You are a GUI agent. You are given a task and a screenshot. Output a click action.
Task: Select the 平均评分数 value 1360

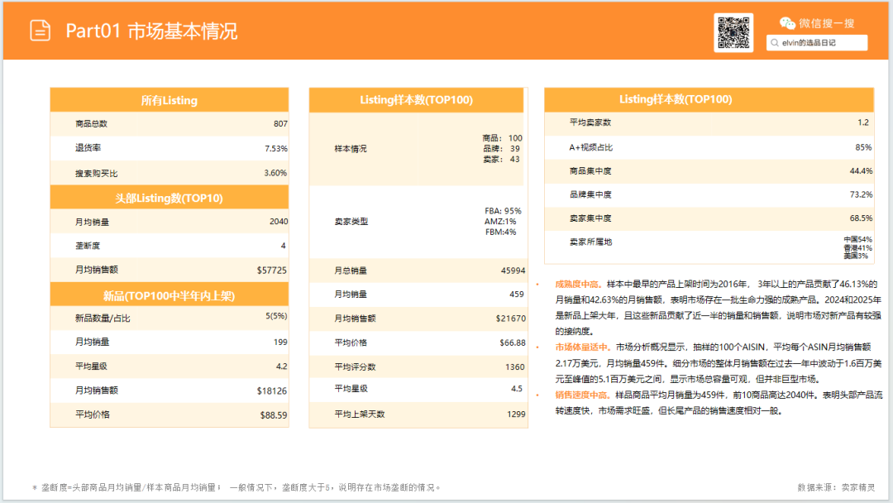click(515, 366)
